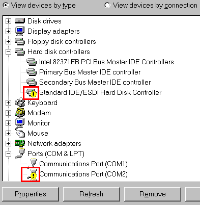Select the Floppy disk controllers icon
Image resolution: width=200 pixels, height=205 pixels.
(20, 41)
